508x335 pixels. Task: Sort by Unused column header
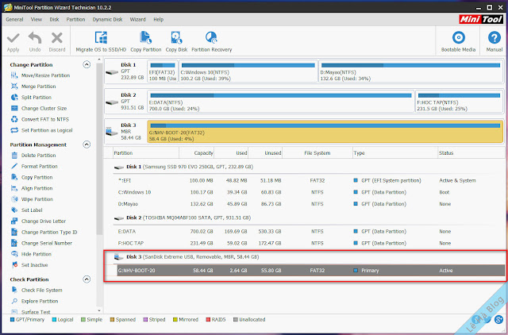coord(265,153)
